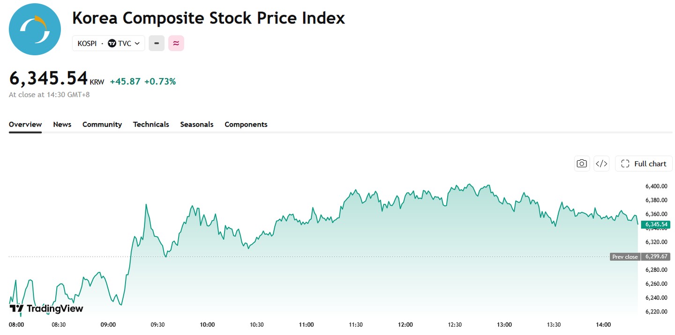Screen dimensions: 675x335
Task: Click the TradingView logo on chart
Action: pos(46,308)
